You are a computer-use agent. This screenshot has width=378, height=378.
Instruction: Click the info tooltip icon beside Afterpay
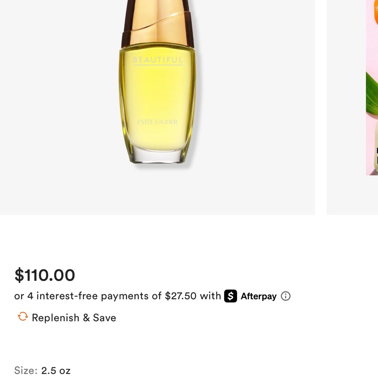(x=286, y=296)
